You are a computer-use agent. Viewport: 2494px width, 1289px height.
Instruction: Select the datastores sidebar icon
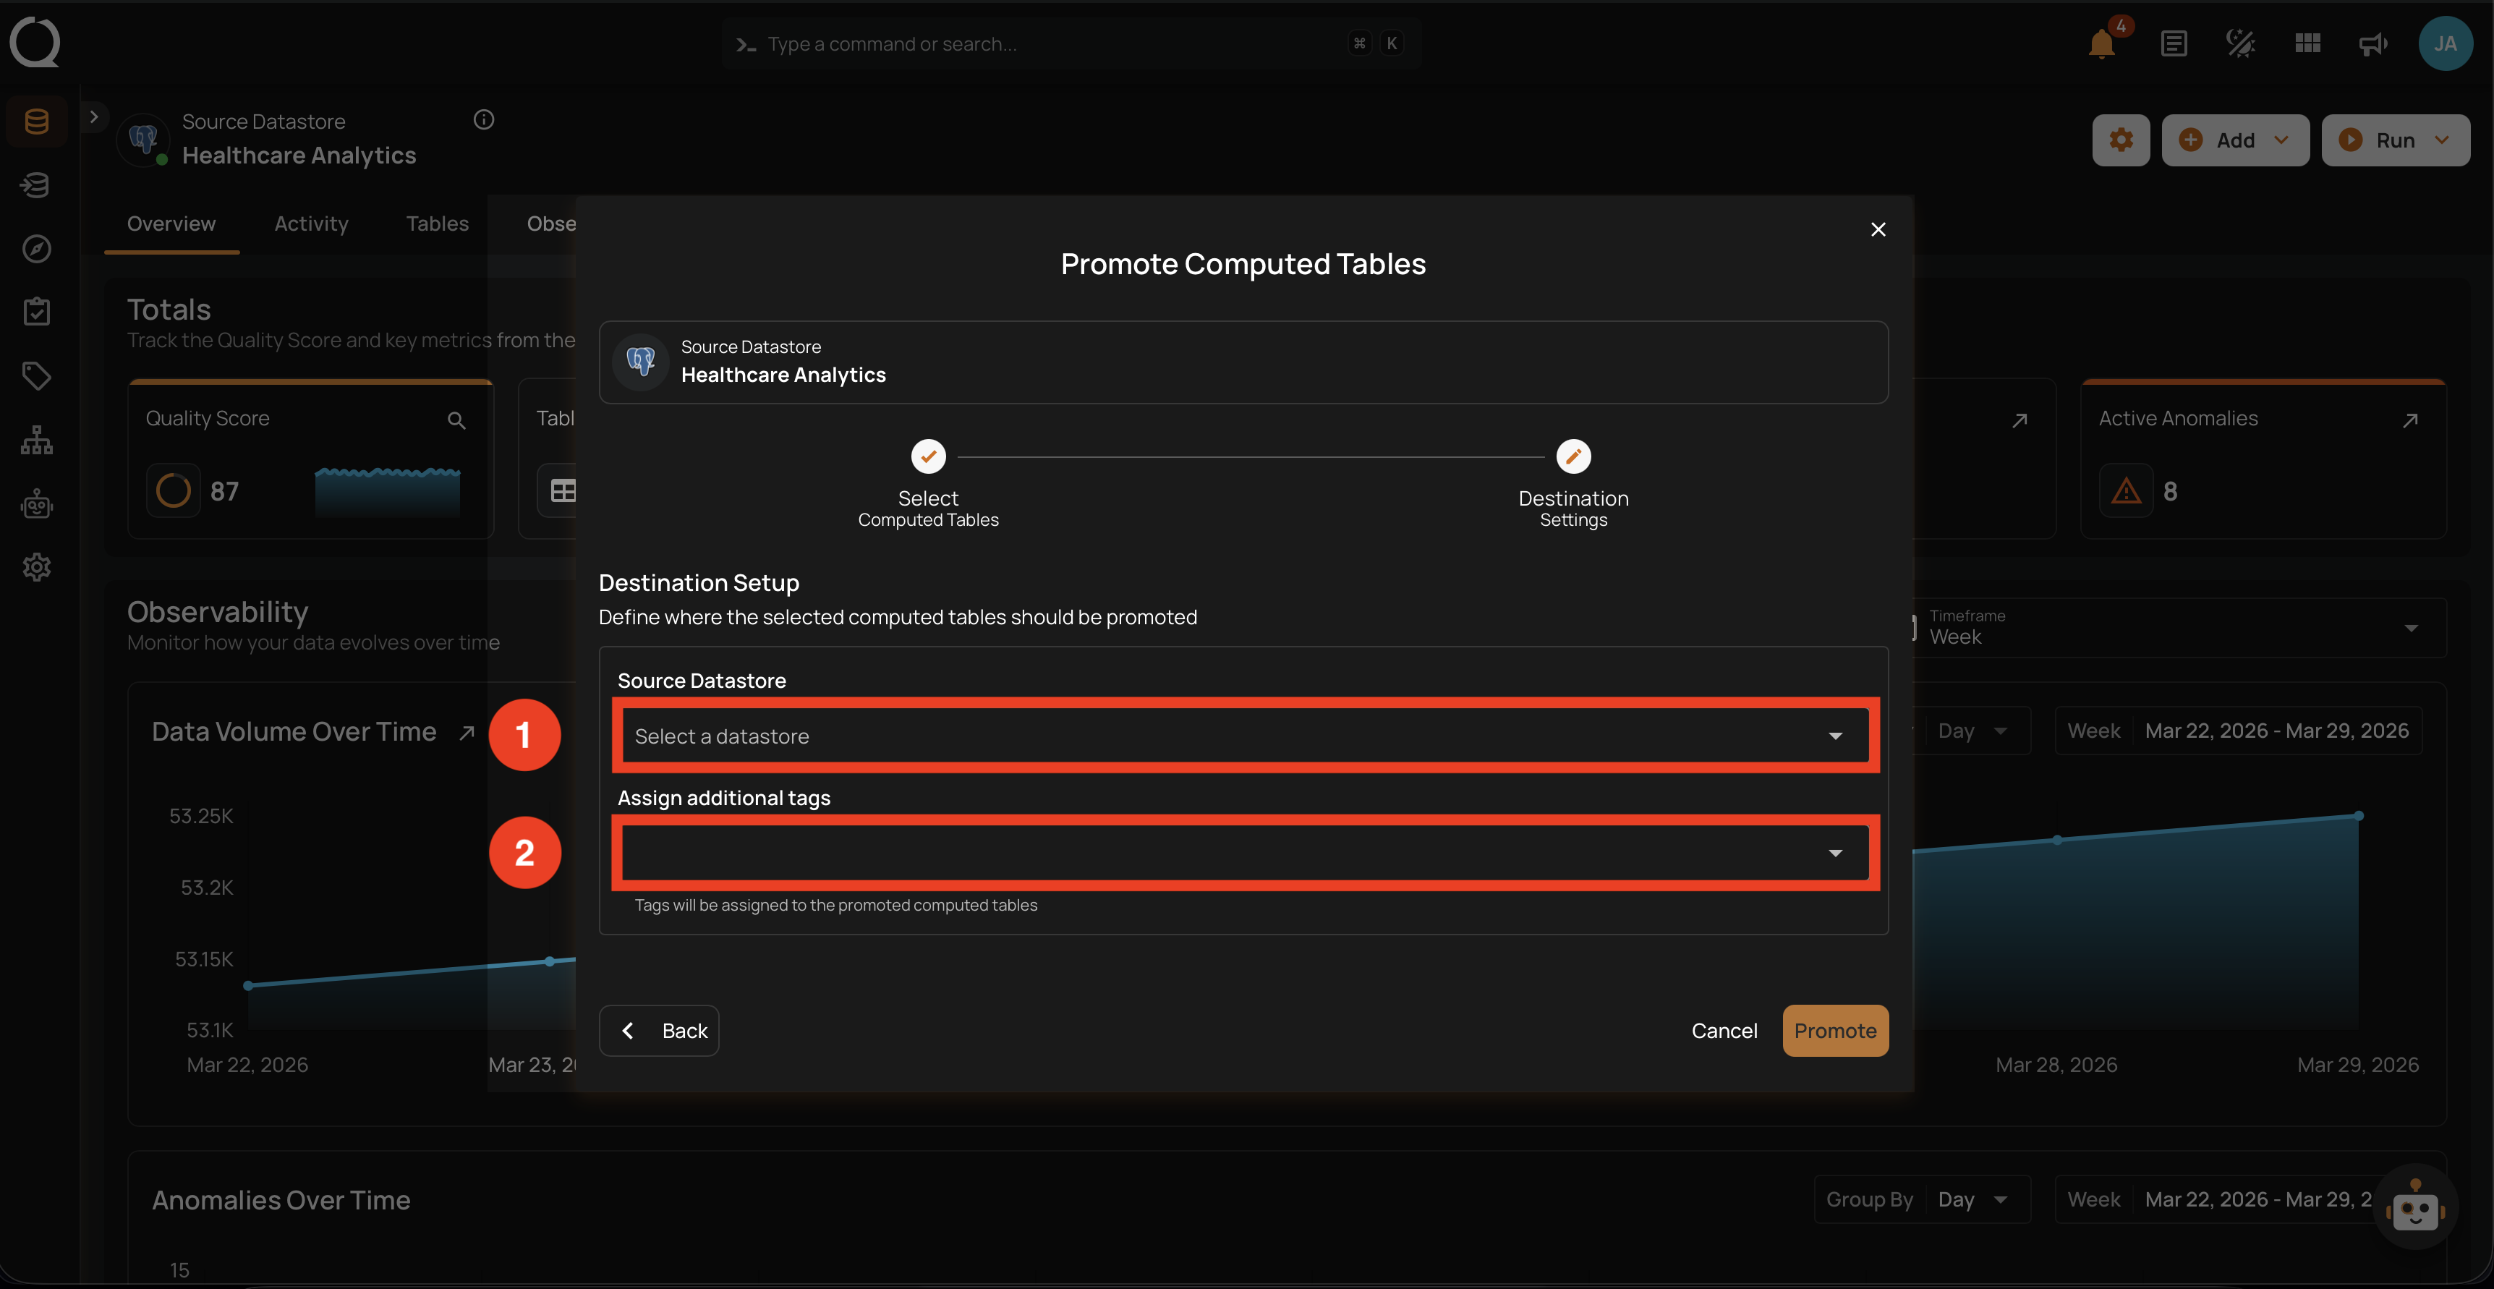[37, 122]
